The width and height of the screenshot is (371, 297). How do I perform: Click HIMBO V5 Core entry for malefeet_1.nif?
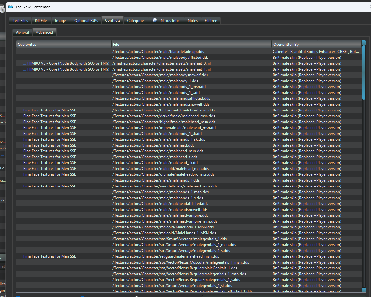66,69
